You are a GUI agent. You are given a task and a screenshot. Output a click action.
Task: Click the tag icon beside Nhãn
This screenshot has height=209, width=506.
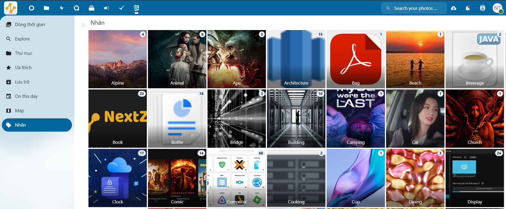pyautogui.click(x=9, y=125)
